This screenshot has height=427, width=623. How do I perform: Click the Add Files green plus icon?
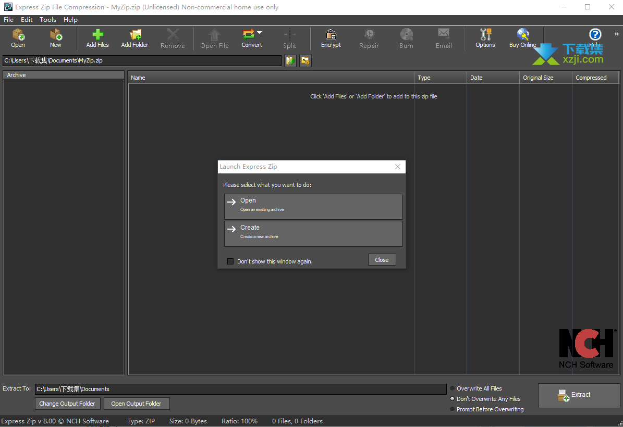(97, 35)
